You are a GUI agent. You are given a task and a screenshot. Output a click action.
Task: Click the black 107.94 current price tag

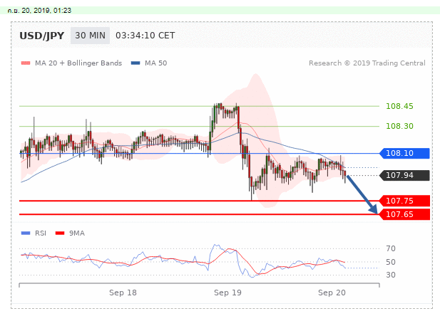pos(404,175)
